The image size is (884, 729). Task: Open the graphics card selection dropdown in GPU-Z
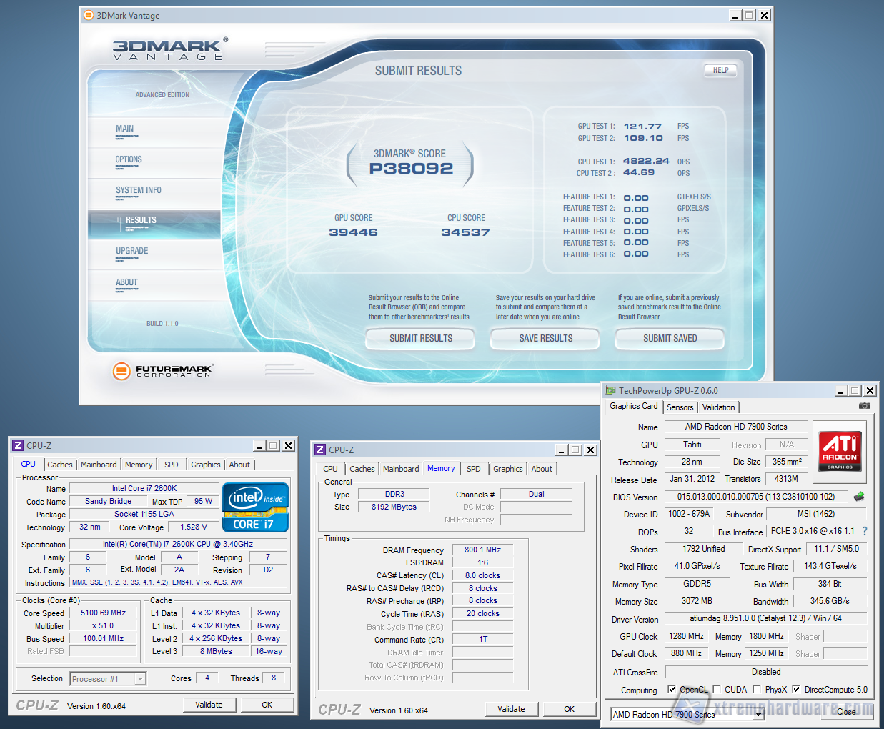point(758,714)
